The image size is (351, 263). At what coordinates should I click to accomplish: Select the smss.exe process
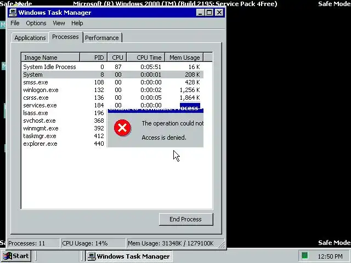113,82
